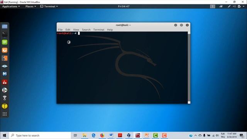Viewport: 247px width, 139px height.
Task: Expand the Places menu in top panel
Action: [31, 7]
